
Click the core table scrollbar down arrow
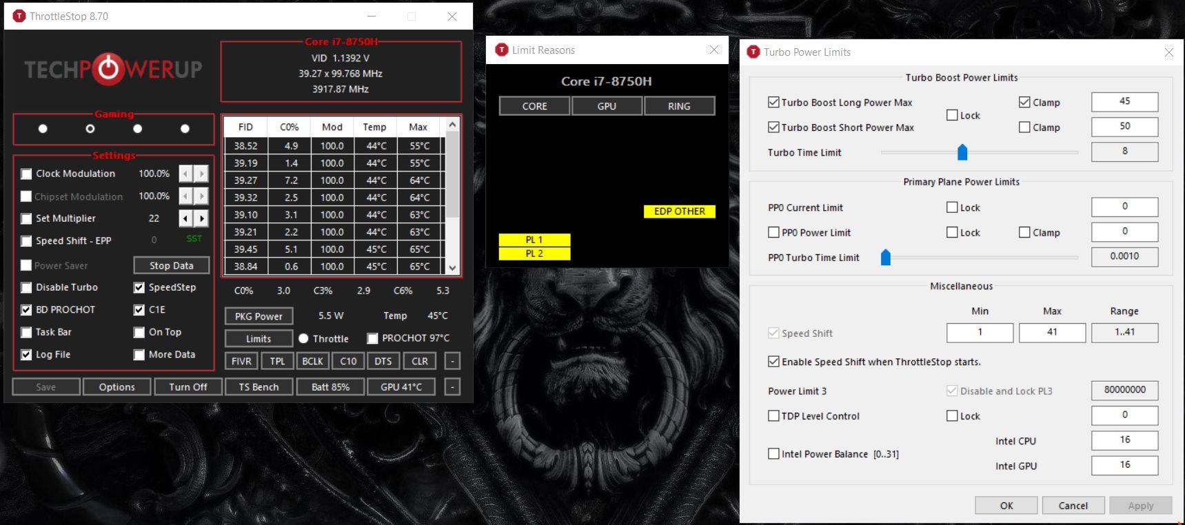pyautogui.click(x=452, y=268)
